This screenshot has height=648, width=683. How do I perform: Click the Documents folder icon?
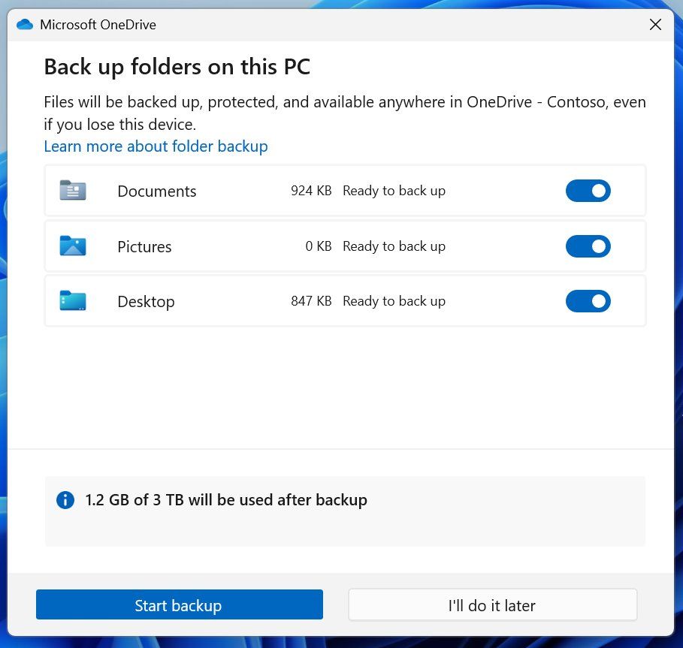click(73, 191)
